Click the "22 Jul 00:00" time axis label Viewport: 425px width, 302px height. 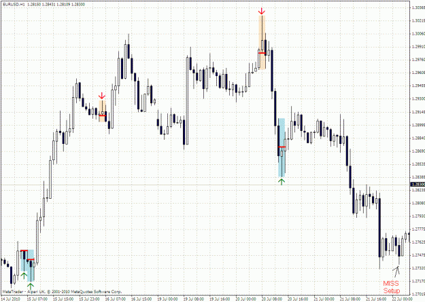click(403, 299)
